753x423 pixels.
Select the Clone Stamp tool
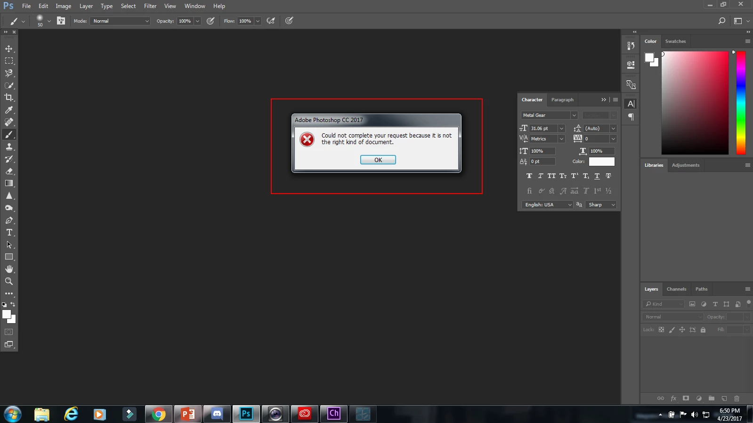point(9,146)
